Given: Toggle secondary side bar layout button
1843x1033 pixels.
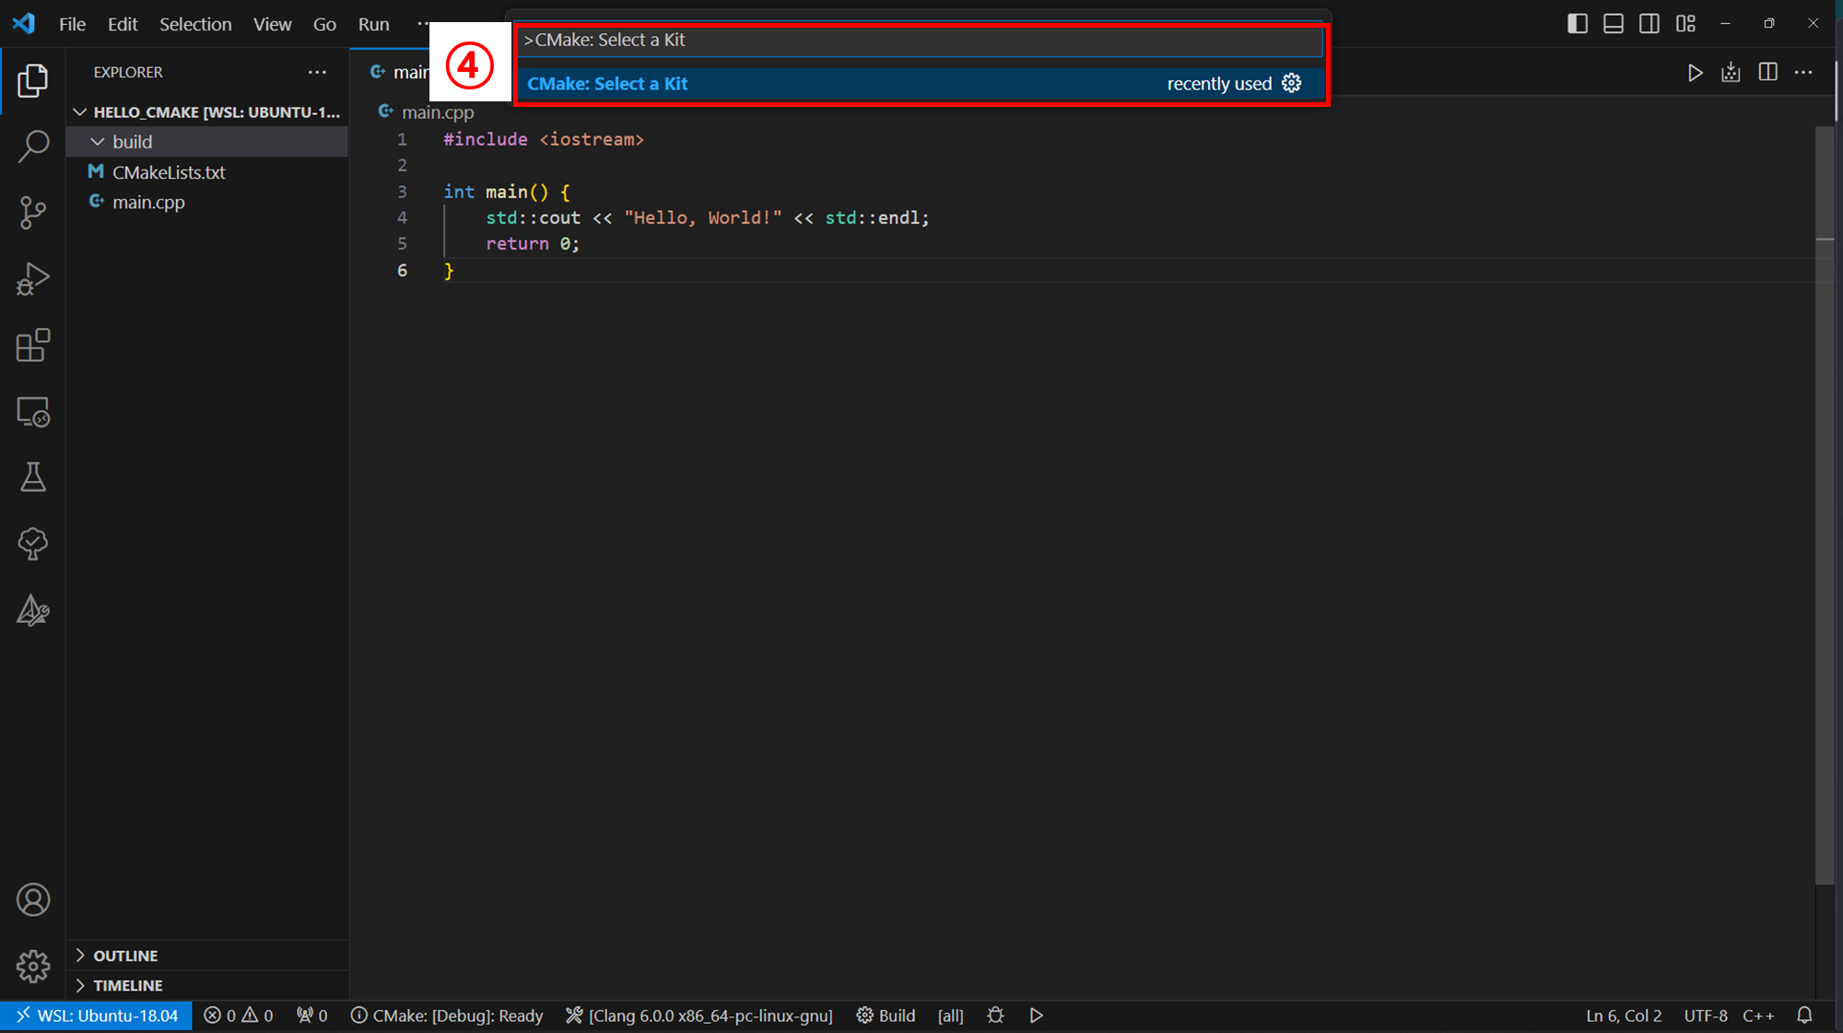Looking at the screenshot, I should (x=1649, y=24).
